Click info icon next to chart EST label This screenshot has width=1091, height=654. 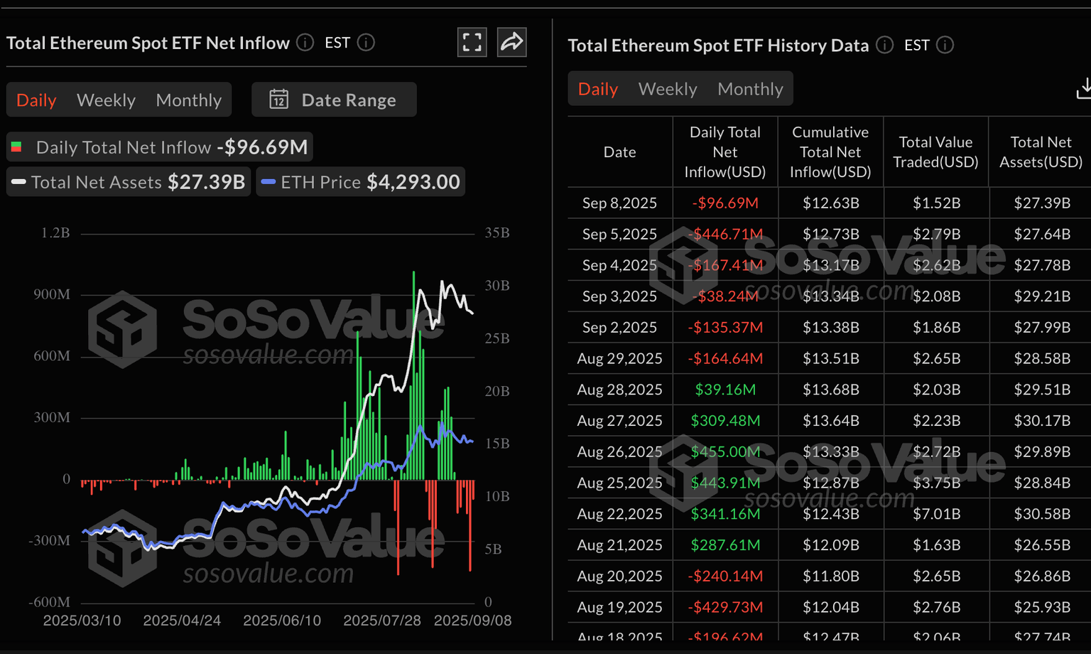[x=366, y=43]
